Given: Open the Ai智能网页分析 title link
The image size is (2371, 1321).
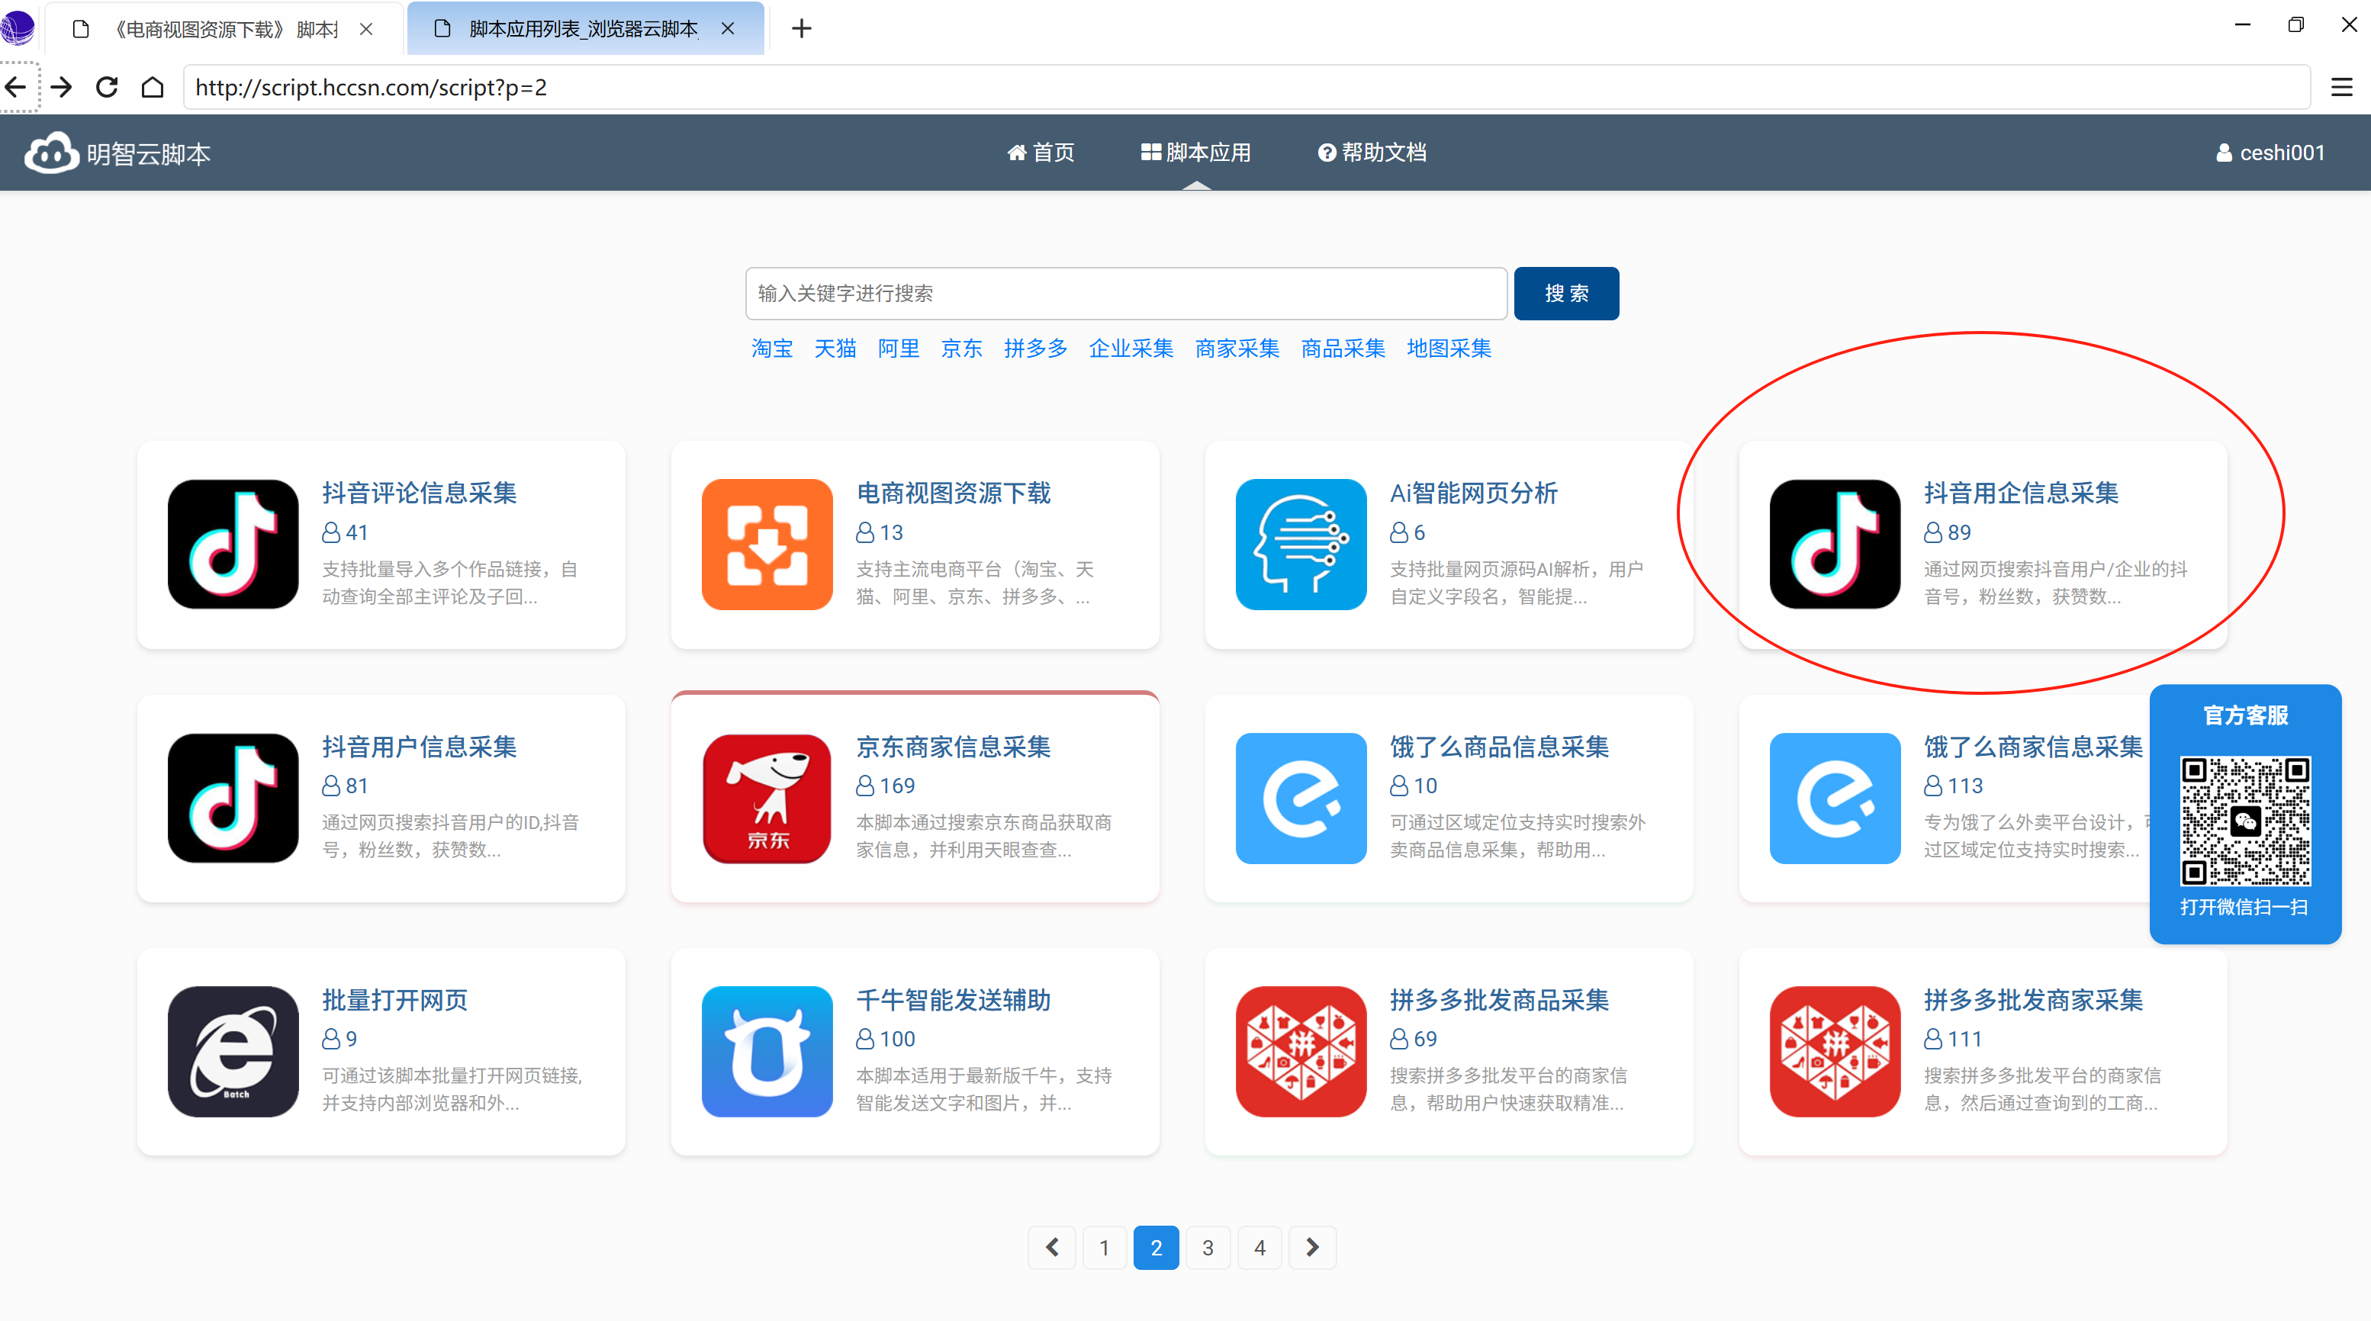Looking at the screenshot, I should click(x=1474, y=493).
